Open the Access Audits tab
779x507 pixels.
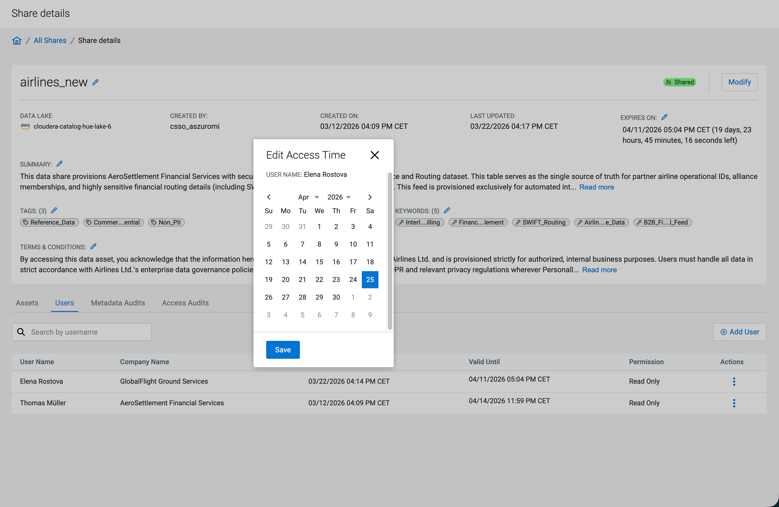(x=185, y=303)
